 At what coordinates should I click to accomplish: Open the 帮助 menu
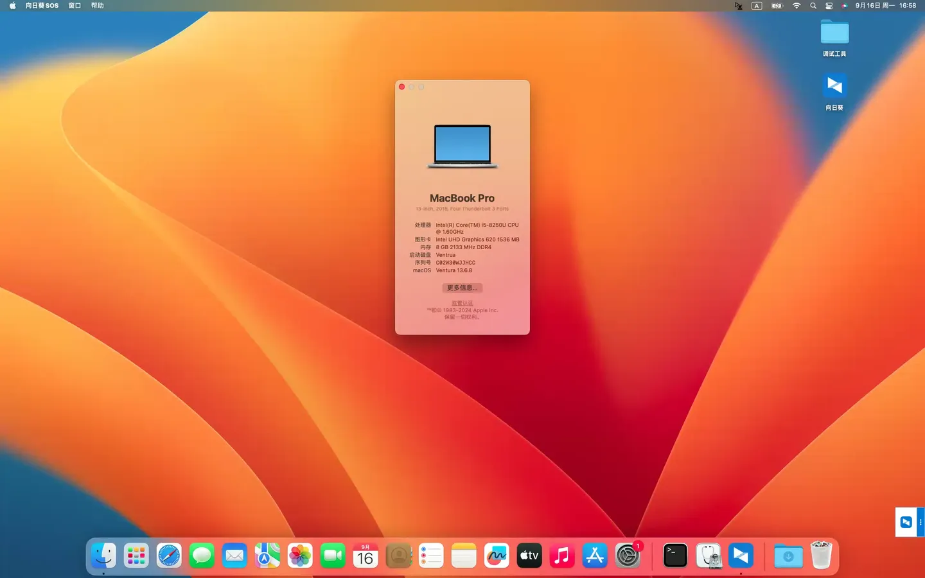[97, 6]
